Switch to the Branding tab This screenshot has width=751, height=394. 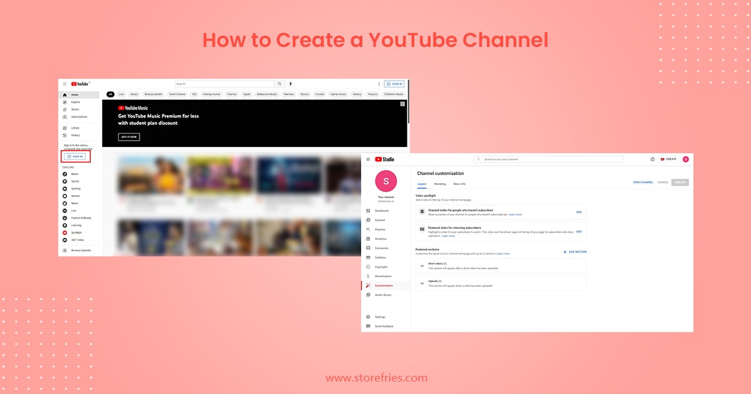(x=440, y=184)
